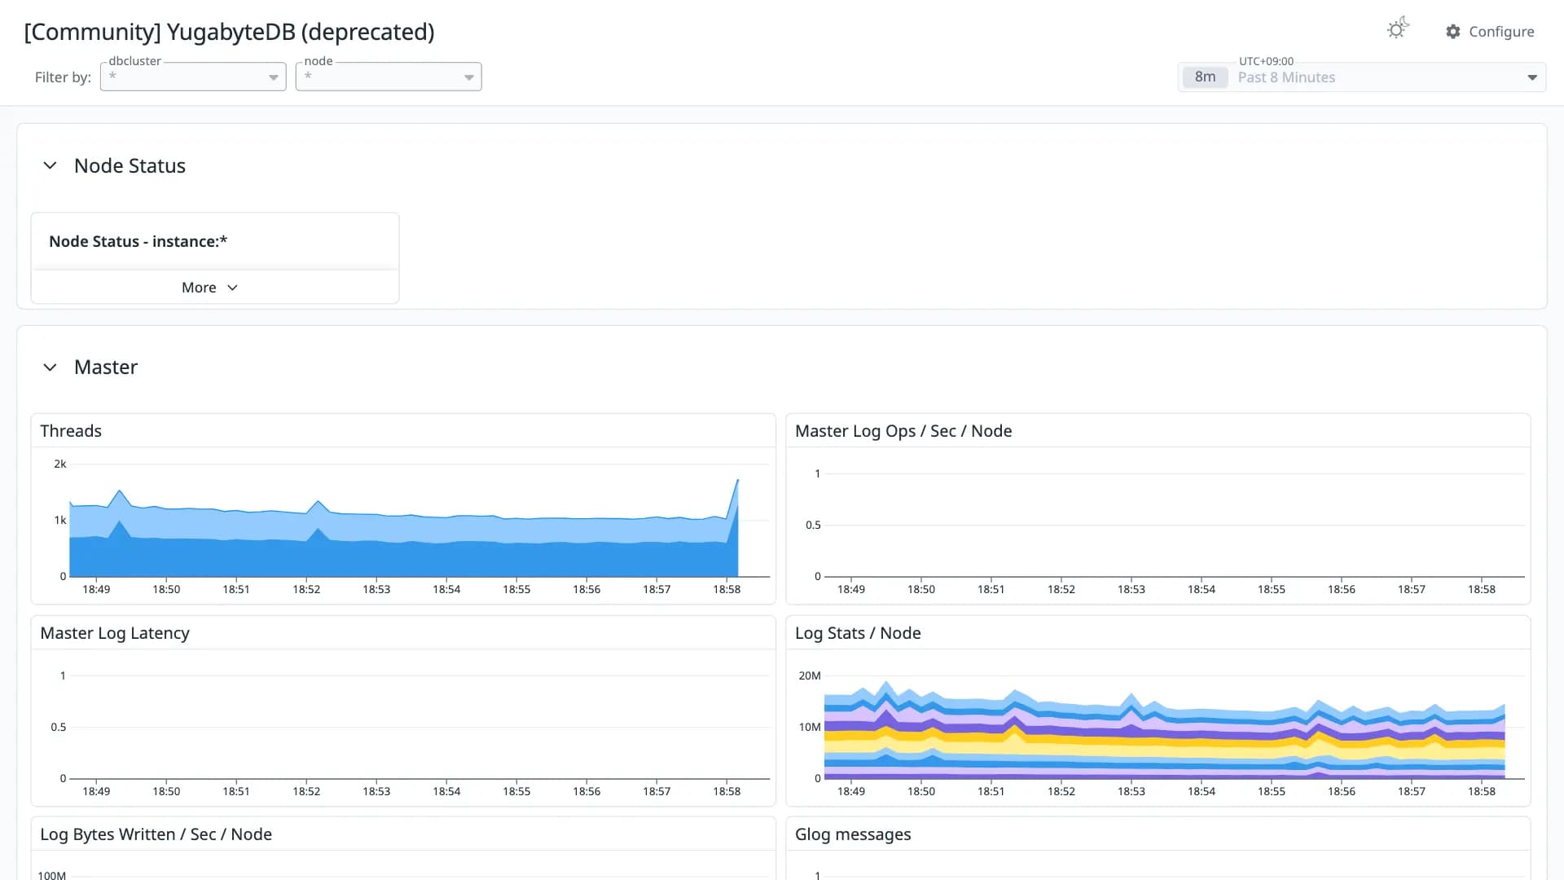Click the Master Log Ops / Sec / Node title
This screenshot has width=1564, height=880.
903,431
